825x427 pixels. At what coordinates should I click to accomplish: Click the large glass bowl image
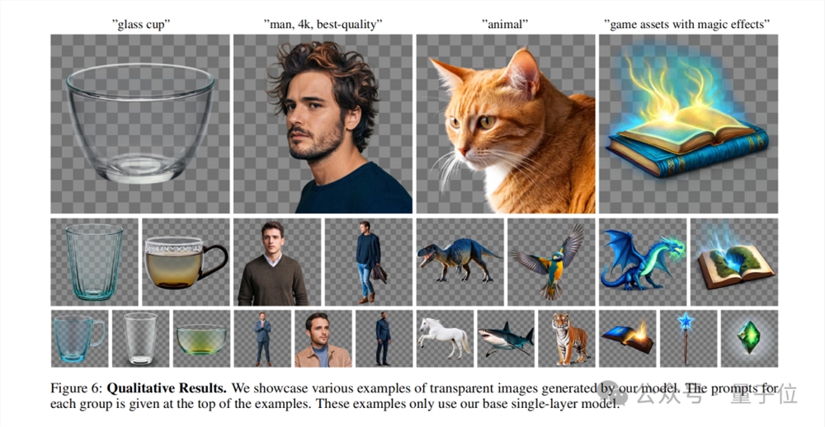tap(140, 124)
